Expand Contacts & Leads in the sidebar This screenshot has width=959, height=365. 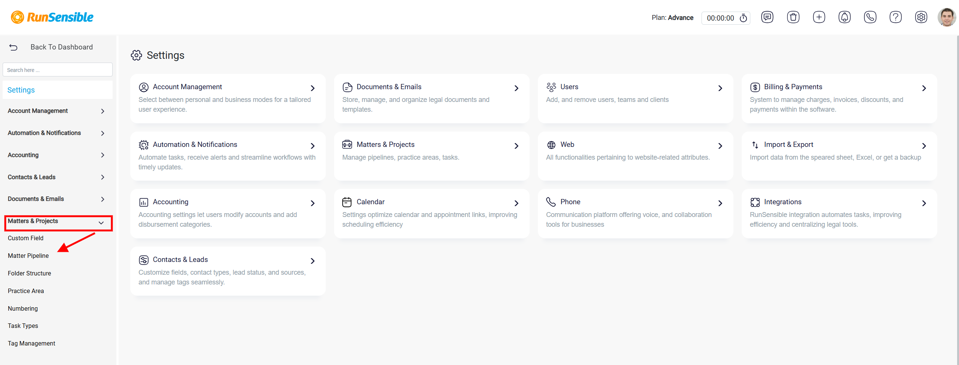pos(56,177)
